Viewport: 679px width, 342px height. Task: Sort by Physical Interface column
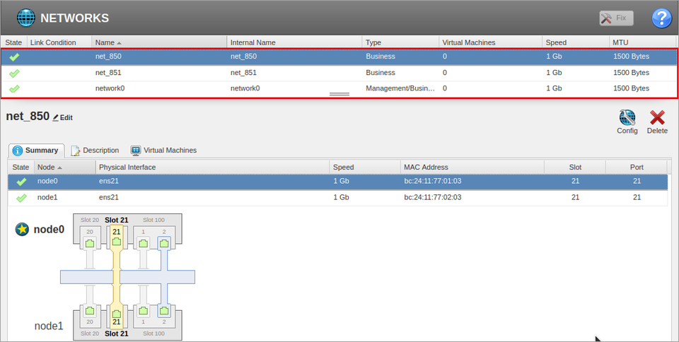point(213,167)
